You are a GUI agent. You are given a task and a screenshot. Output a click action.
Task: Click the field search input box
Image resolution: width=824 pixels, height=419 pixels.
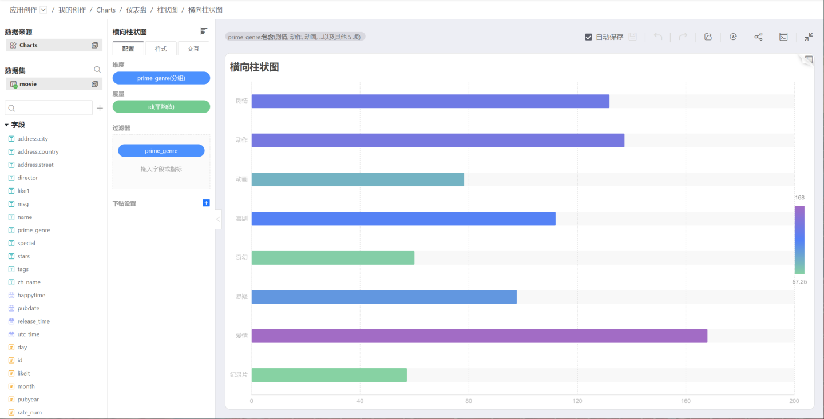(49, 108)
